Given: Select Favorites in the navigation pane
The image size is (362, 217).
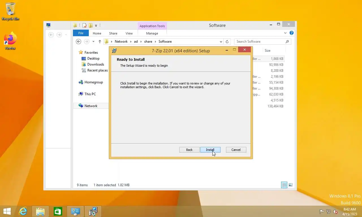Looking at the screenshot, I should (91, 53).
